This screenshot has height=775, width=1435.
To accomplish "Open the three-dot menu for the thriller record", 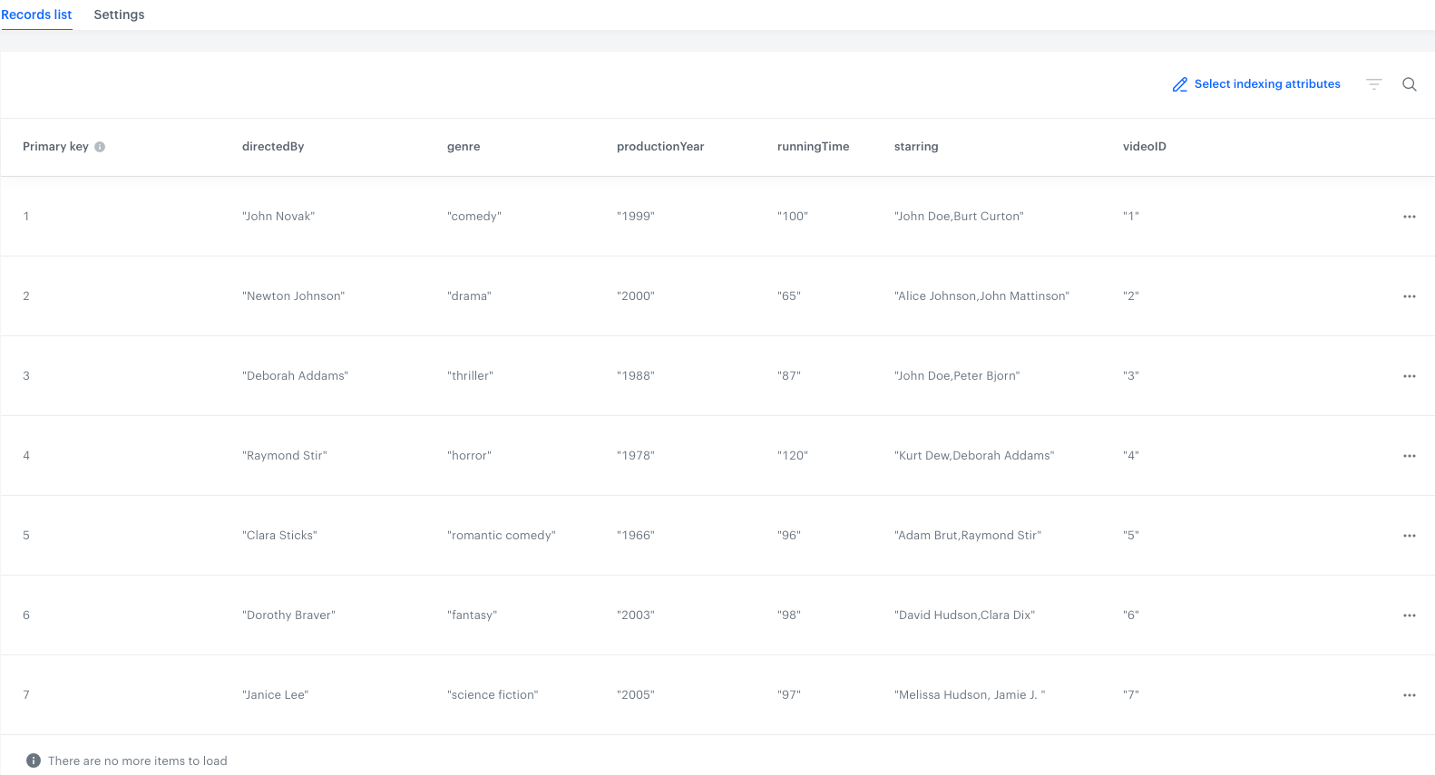I will coord(1409,376).
